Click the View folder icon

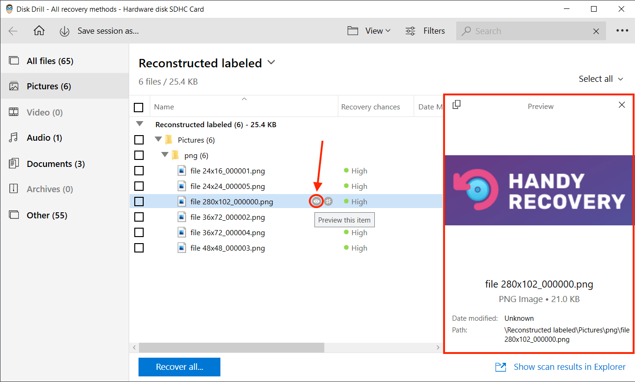(x=353, y=31)
